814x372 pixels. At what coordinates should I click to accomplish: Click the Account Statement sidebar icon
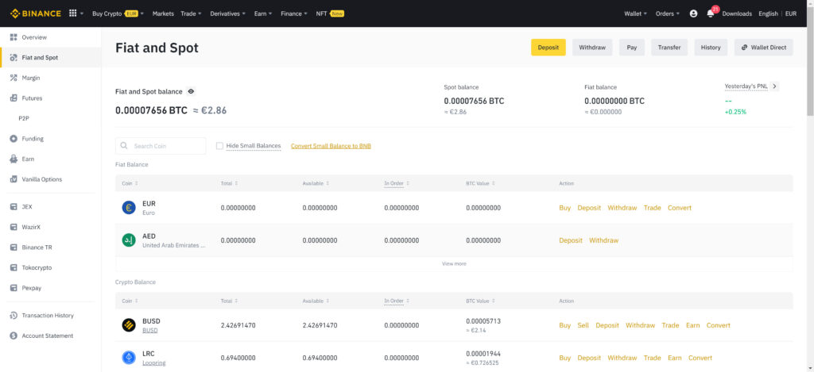(14, 336)
